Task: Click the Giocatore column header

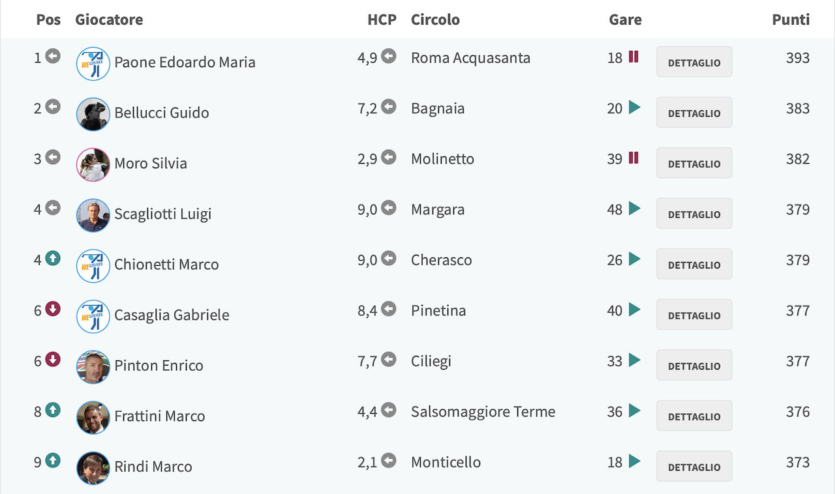Action: click(x=109, y=20)
